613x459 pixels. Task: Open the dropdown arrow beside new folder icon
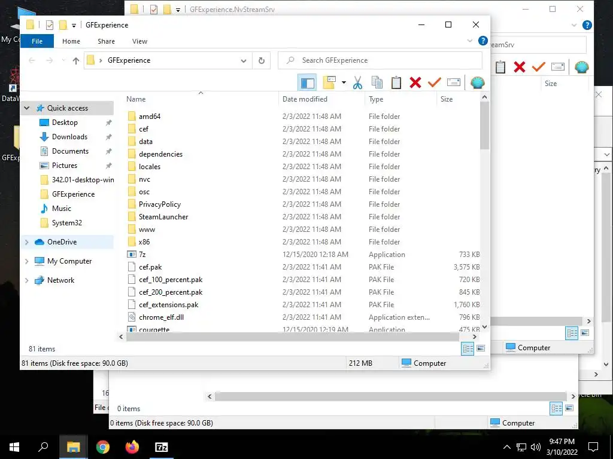coord(344,82)
